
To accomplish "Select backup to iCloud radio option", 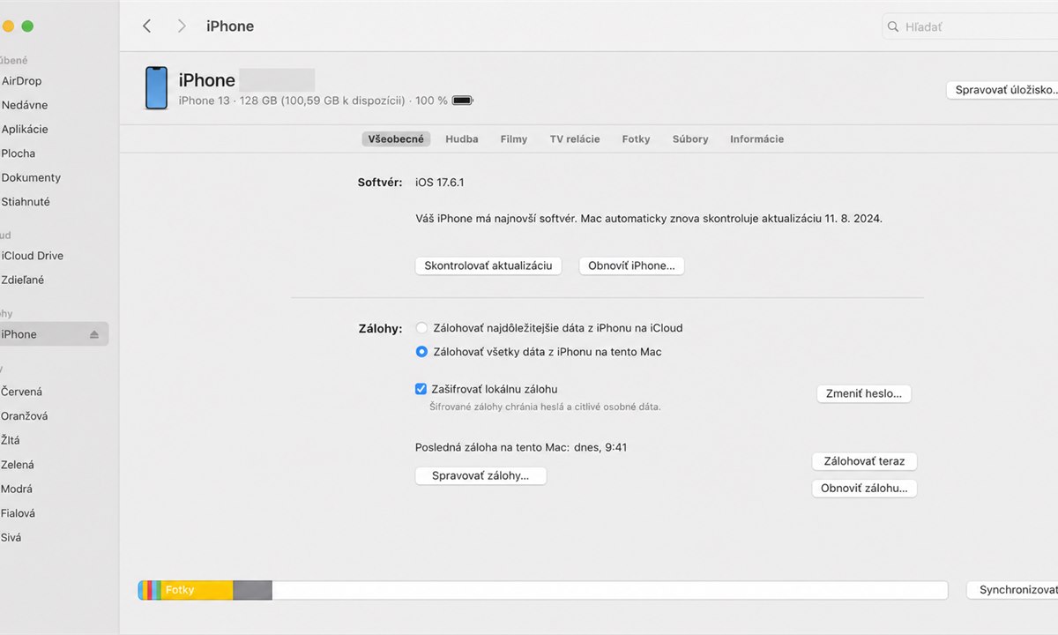I will 421,328.
